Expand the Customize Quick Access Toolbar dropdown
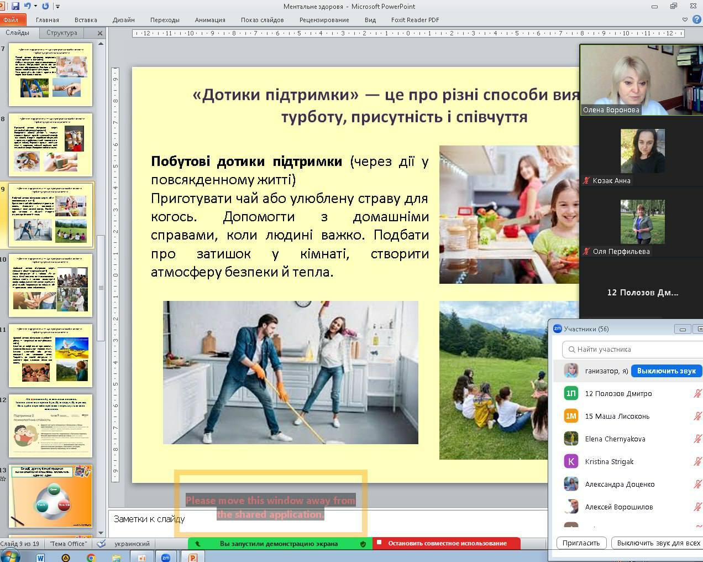The width and height of the screenshot is (703, 562). [x=57, y=7]
